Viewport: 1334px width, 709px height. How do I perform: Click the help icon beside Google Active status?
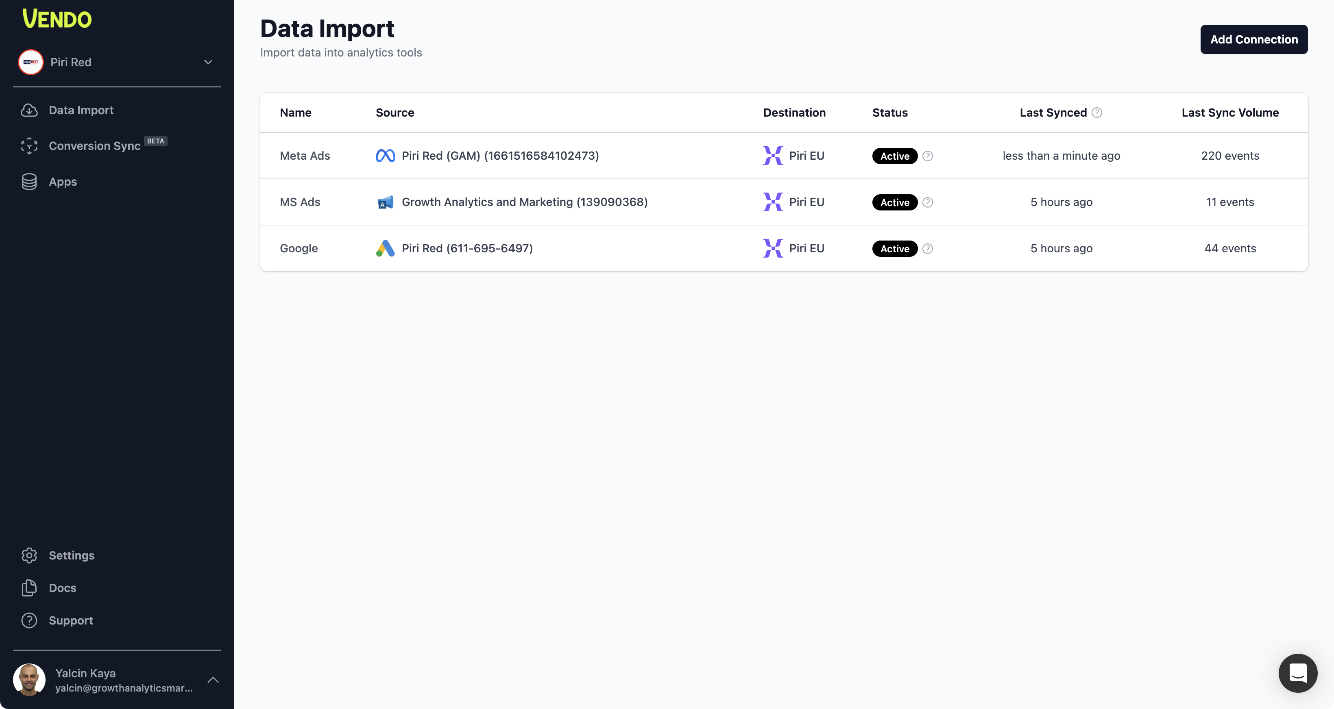927,248
